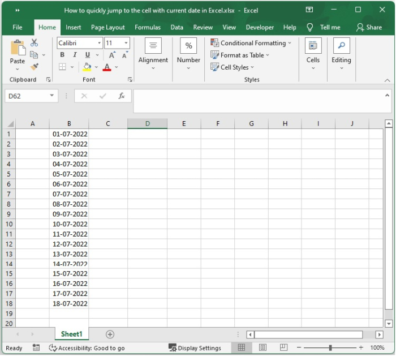Image resolution: width=396 pixels, height=356 pixels.
Task: Open the Formulas ribbon tab
Action: [147, 27]
